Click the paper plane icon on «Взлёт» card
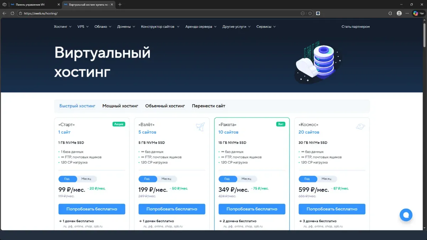The width and height of the screenshot is (427, 240). pos(200,127)
